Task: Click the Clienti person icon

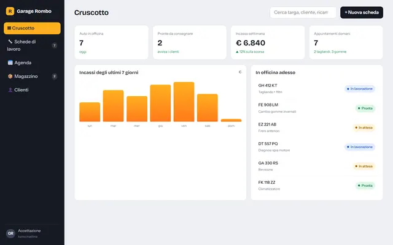Action: pos(10,90)
